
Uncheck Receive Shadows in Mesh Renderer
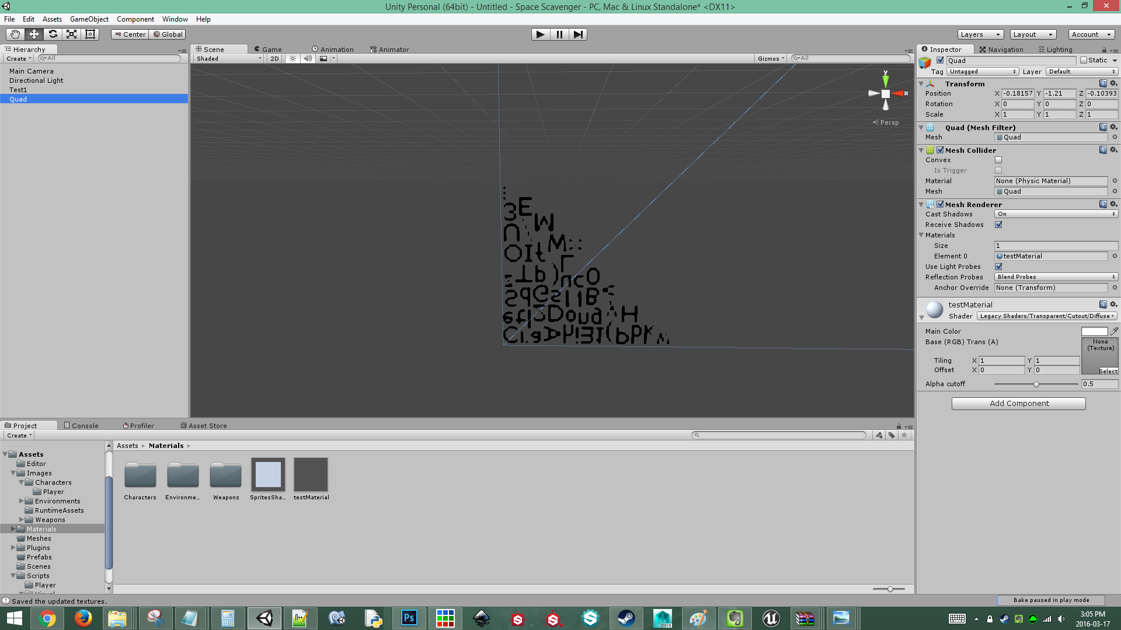click(x=999, y=225)
